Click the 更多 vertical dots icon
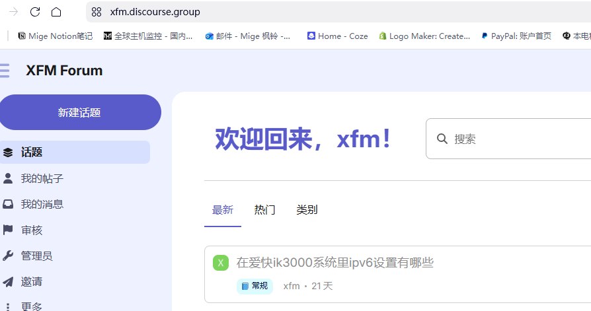Viewport: 591px width, 311px height. coord(8,306)
